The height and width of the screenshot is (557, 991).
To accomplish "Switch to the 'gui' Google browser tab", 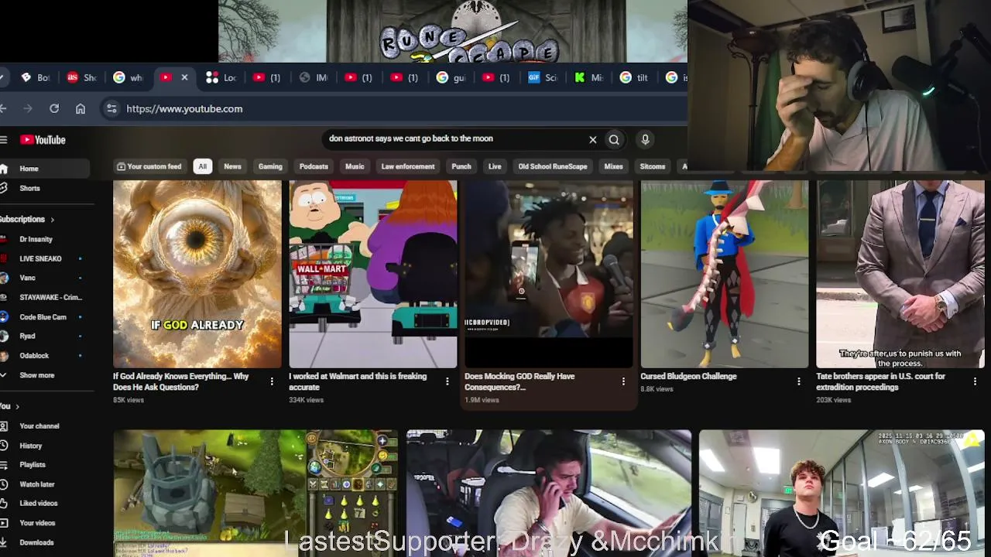I will point(451,77).
